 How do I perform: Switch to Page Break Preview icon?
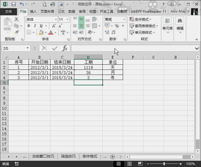coord(140,164)
